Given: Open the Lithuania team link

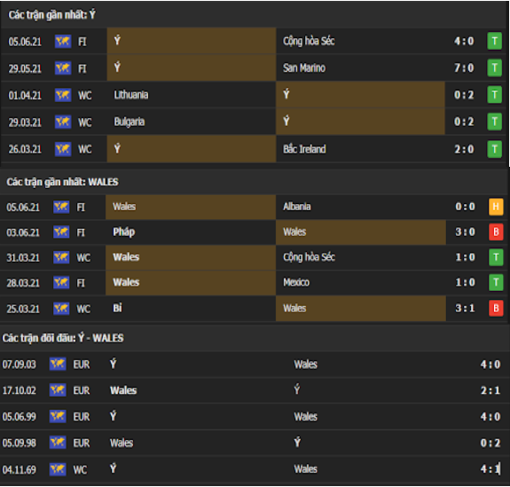Looking at the screenshot, I should click(x=130, y=95).
